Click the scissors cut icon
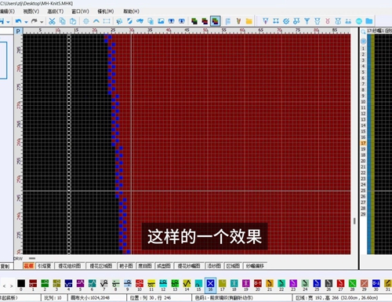 pos(52,21)
